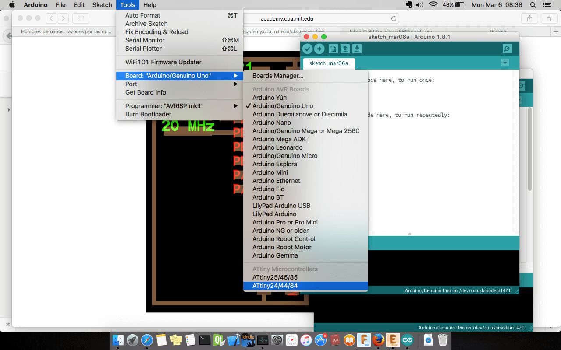Select ATtiny24/44/84 board
The width and height of the screenshot is (561, 350).
tap(305, 286)
